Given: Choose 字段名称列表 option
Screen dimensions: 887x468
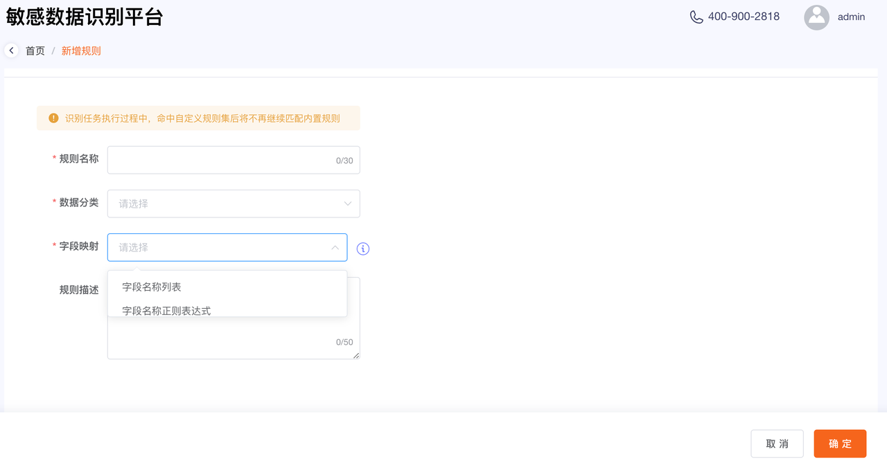Looking at the screenshot, I should (152, 287).
